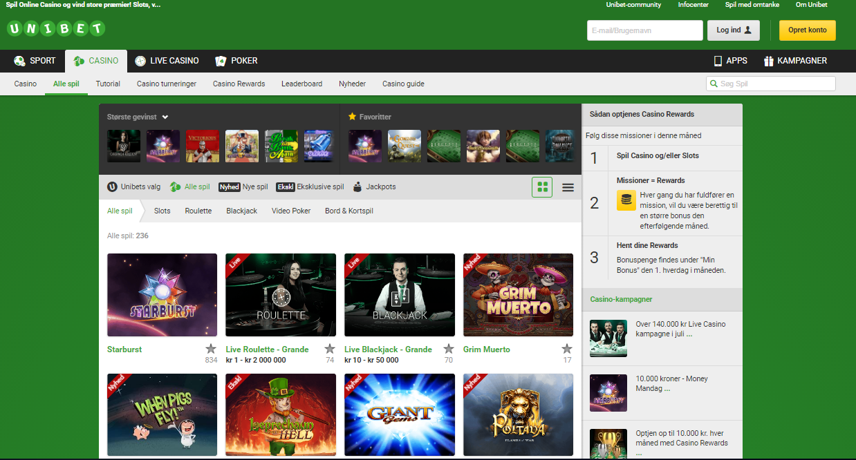
Task: Favorite the Starburst game star
Action: pos(211,349)
